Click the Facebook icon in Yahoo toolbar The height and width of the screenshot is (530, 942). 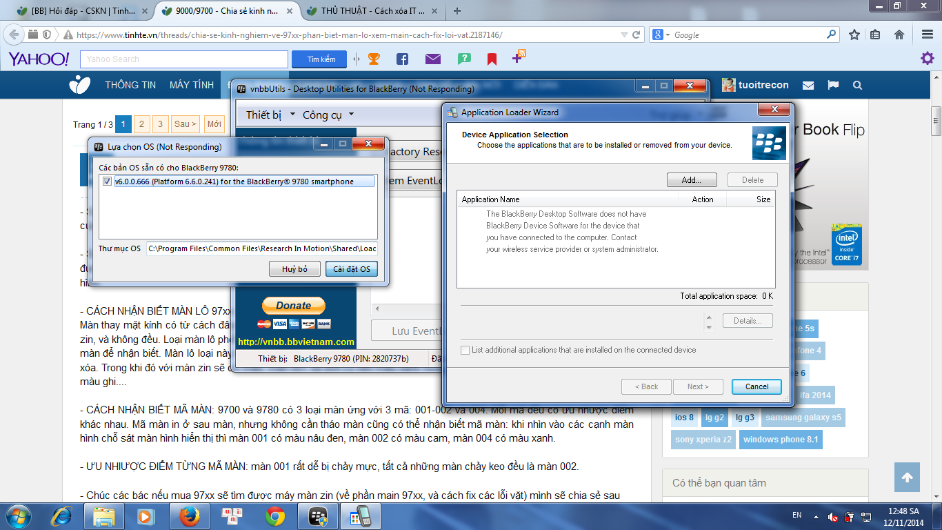click(402, 59)
